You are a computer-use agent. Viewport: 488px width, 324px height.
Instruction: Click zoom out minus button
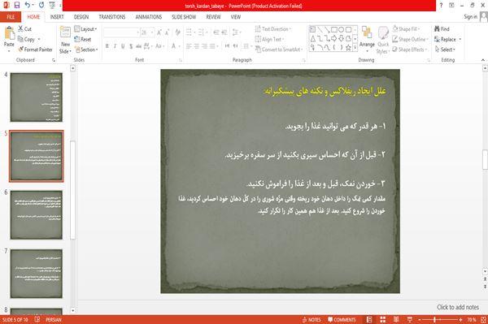point(419,320)
